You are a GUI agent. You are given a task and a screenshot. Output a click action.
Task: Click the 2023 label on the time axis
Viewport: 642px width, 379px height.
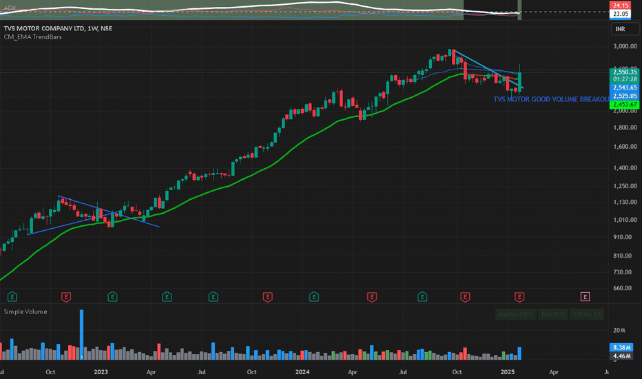(x=101, y=372)
